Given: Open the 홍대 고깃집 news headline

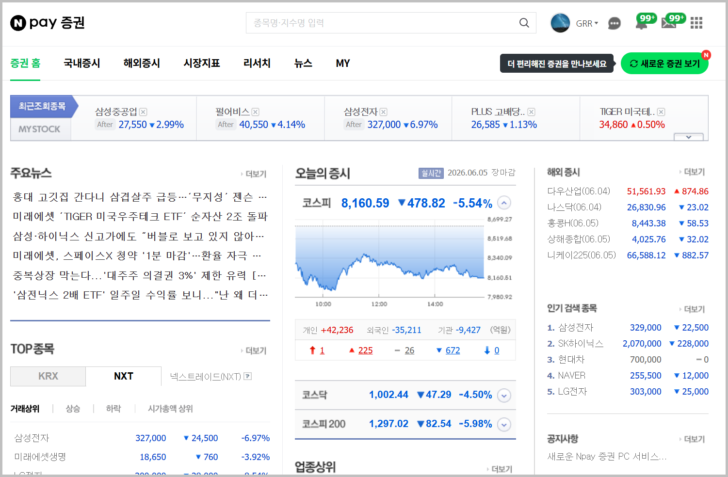Looking at the screenshot, I should click(x=140, y=197).
